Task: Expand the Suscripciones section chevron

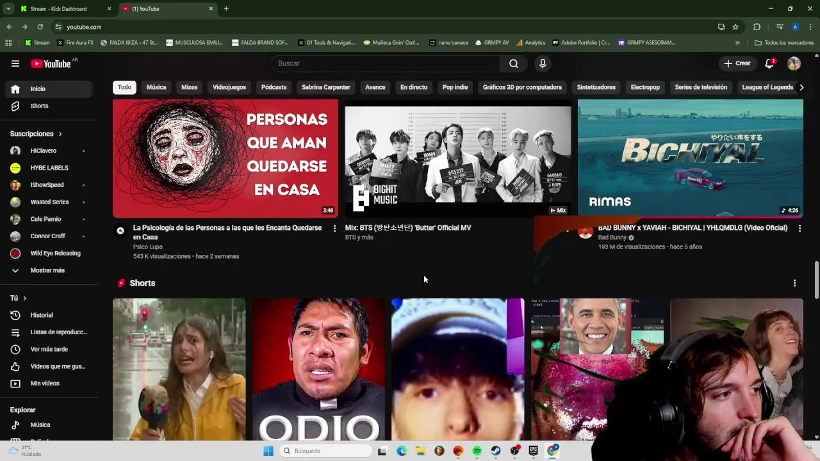Action: click(x=60, y=134)
